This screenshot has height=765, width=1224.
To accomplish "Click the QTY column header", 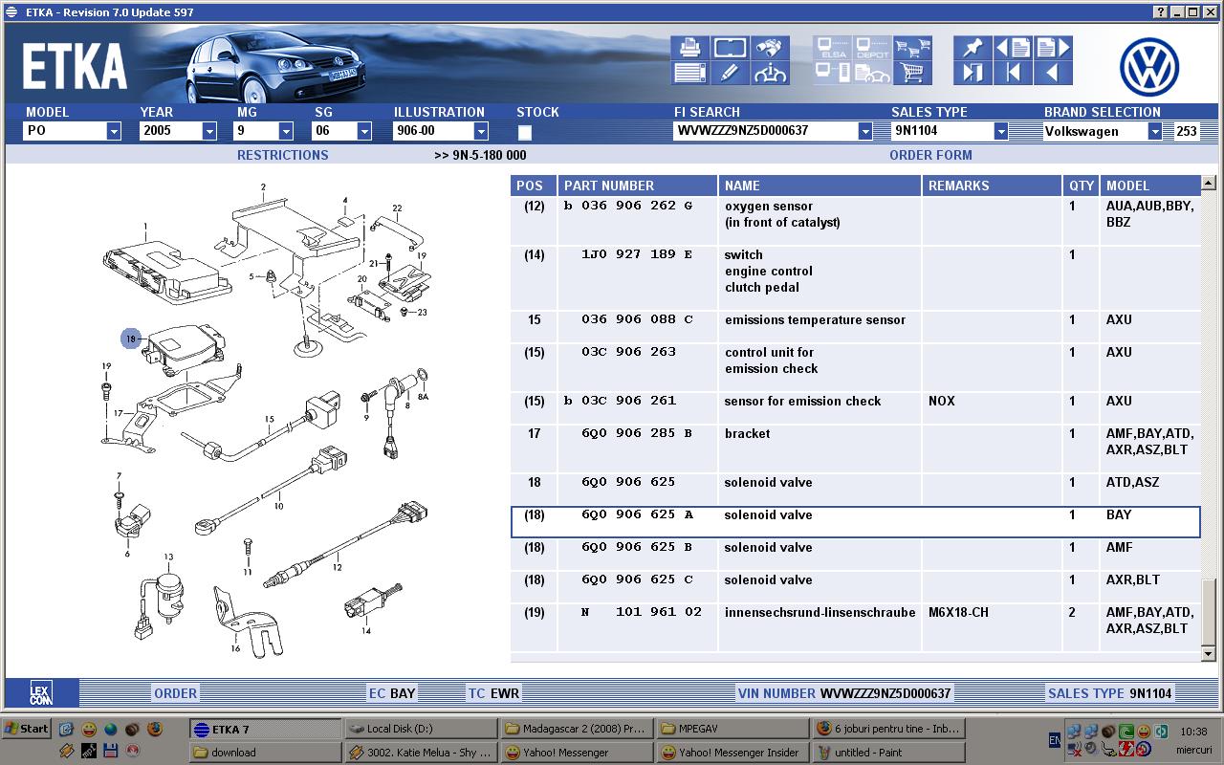I will [x=1082, y=186].
